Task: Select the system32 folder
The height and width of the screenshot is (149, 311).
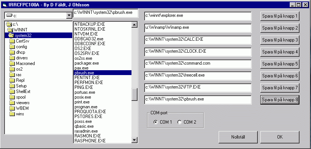Action: click(38, 35)
